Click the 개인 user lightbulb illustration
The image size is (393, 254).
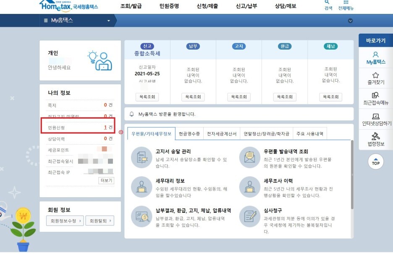(100, 61)
